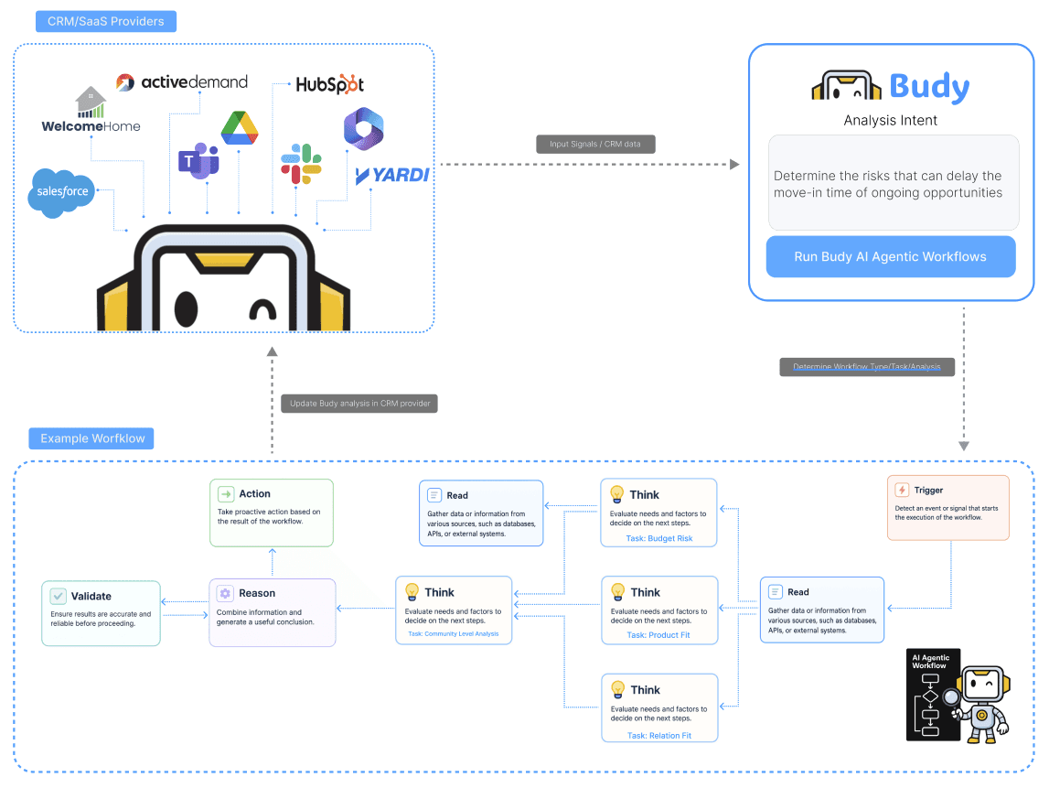The width and height of the screenshot is (1049, 788).
Task: Click the CRM/SaaS Providers label
Action: [106, 21]
